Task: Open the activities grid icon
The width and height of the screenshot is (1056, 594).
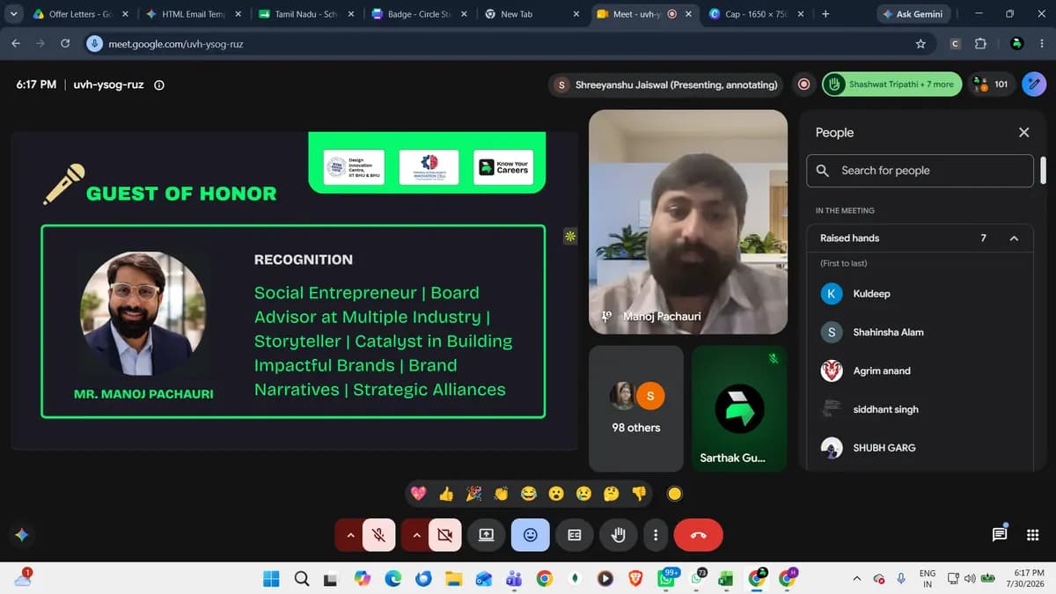Action: [1033, 534]
